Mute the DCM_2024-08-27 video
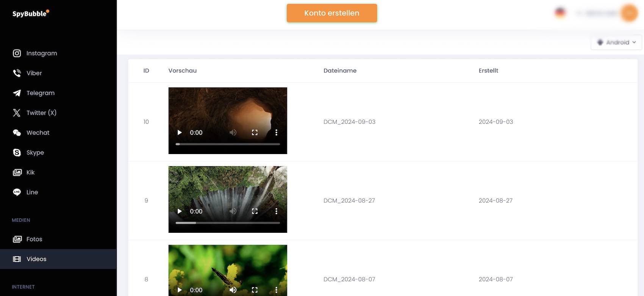The width and height of the screenshot is (644, 296). point(233,211)
